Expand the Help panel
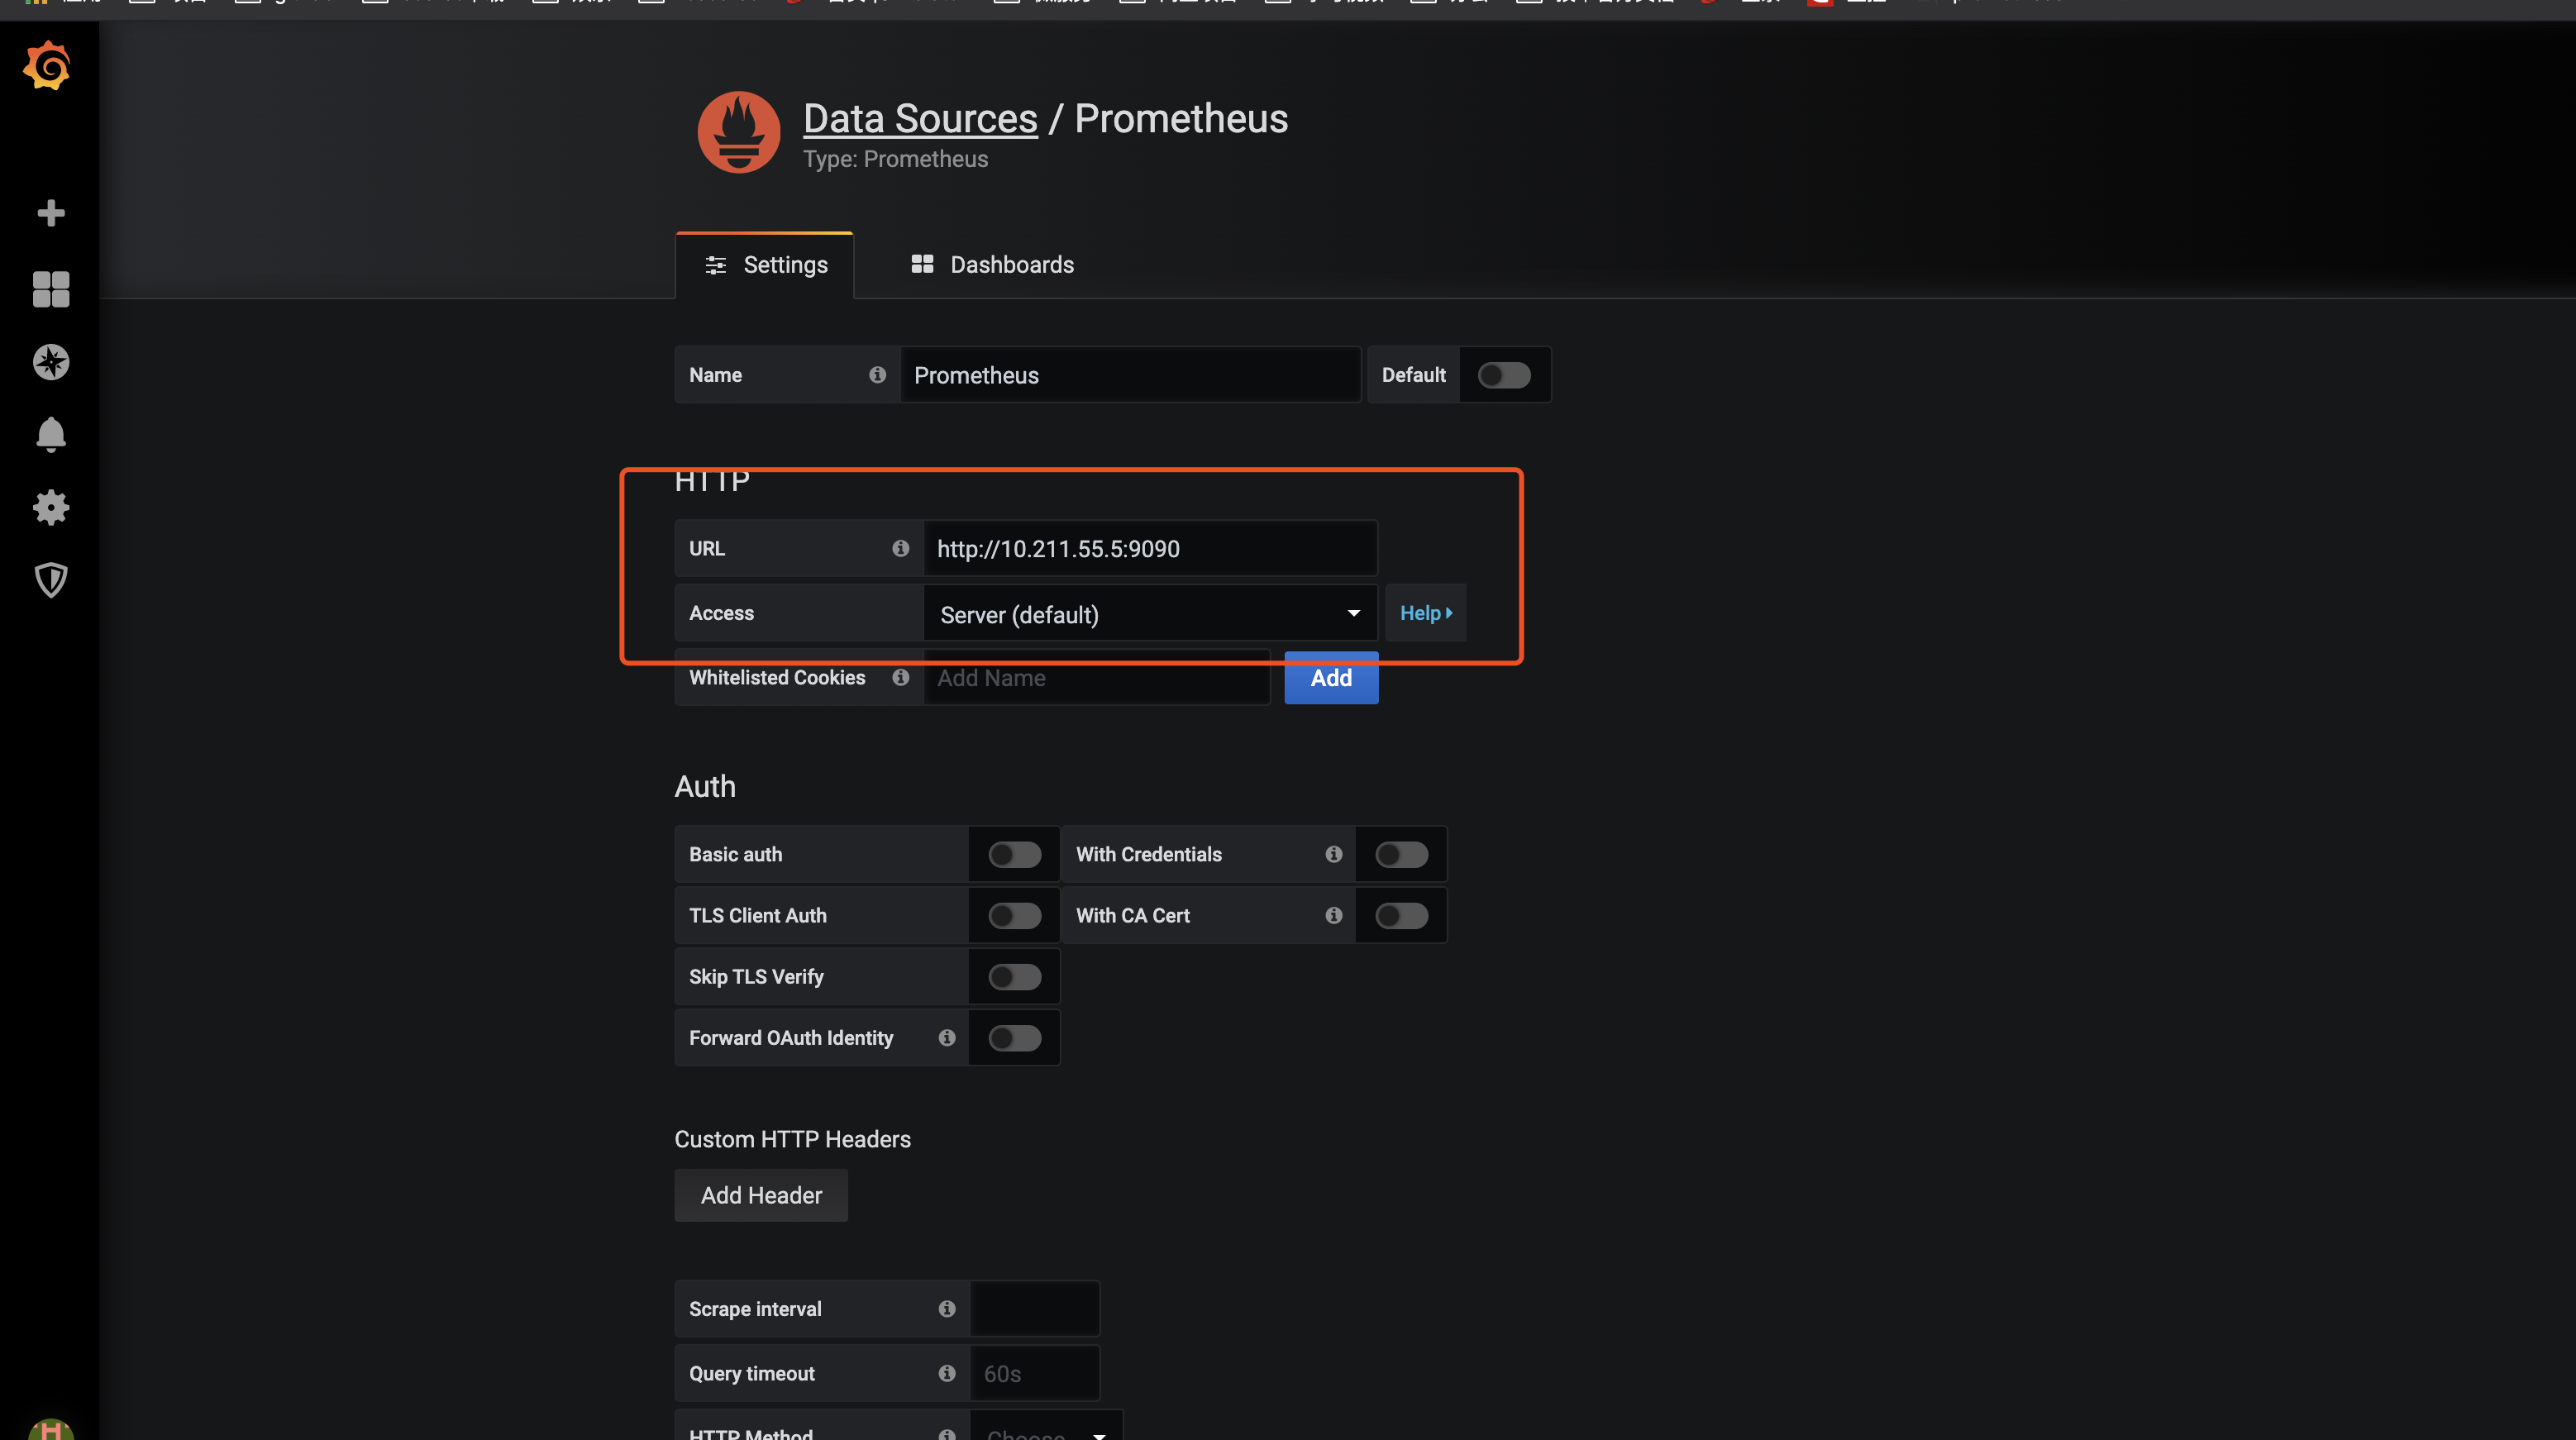Viewport: 2576px width, 1440px height. pyautogui.click(x=1425, y=612)
